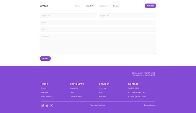Open the Instagram icon in footer
Screen dimensions: 196x113
pyautogui.click(x=47, y=105)
